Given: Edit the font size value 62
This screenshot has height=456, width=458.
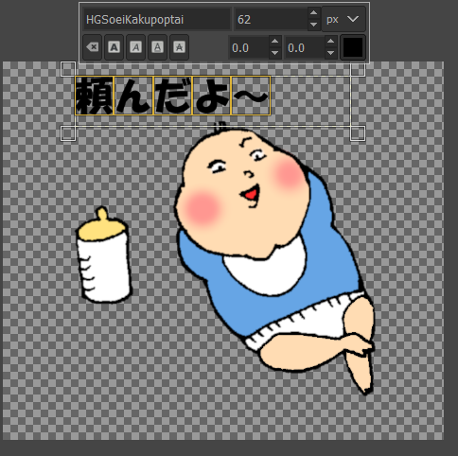Looking at the screenshot, I should [x=271, y=20].
